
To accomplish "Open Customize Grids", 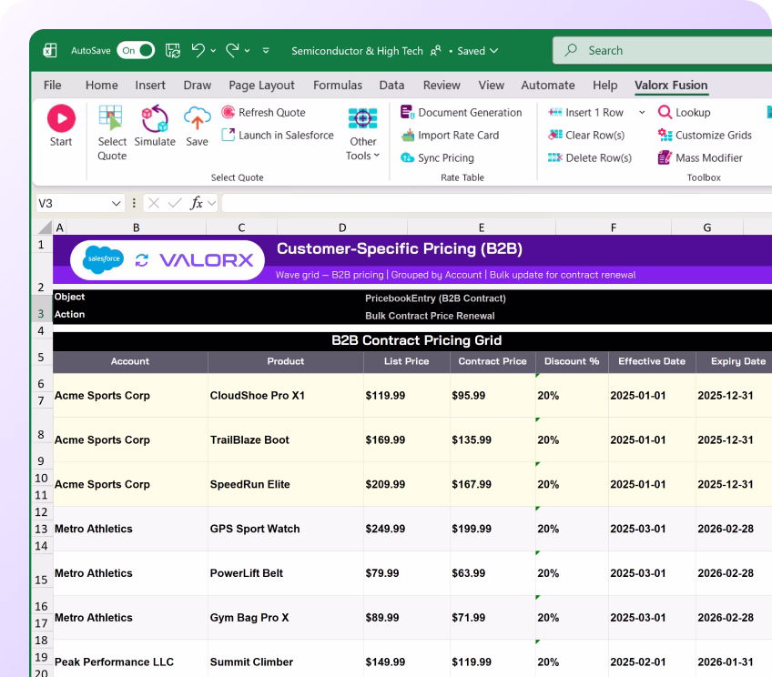I will 705,136.
